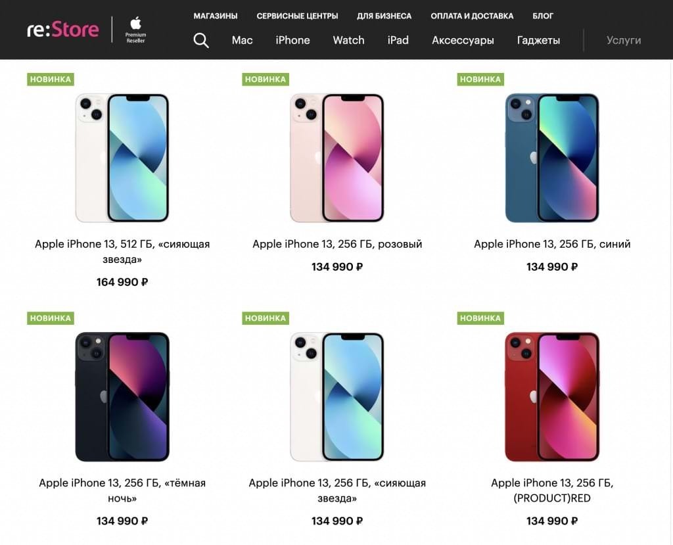Open the Магазины link
Screen dimensions: 673x545
pos(216,16)
